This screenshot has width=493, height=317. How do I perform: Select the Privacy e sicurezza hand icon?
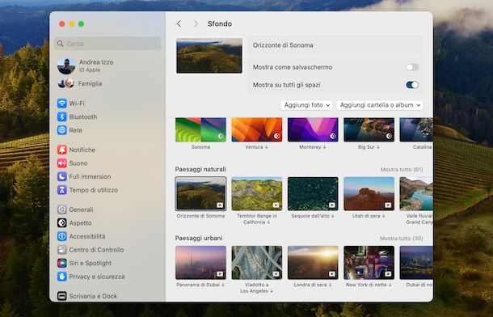click(62, 277)
